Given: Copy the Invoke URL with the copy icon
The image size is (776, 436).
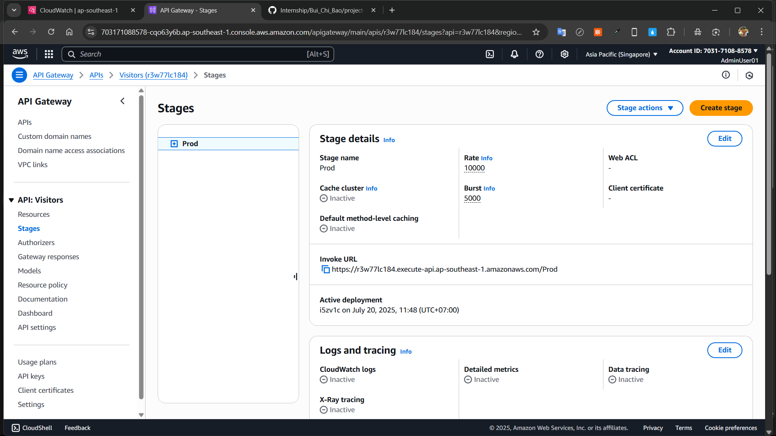Looking at the screenshot, I should [325, 269].
